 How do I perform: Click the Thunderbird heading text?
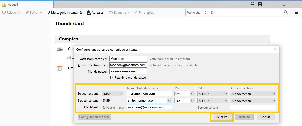pyautogui.click(x=69, y=24)
